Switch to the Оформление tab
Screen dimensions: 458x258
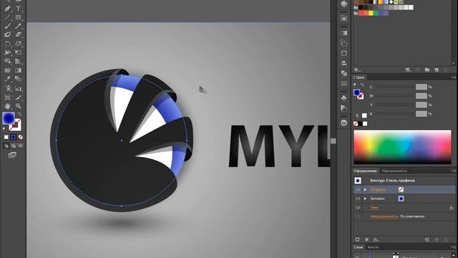coord(365,171)
